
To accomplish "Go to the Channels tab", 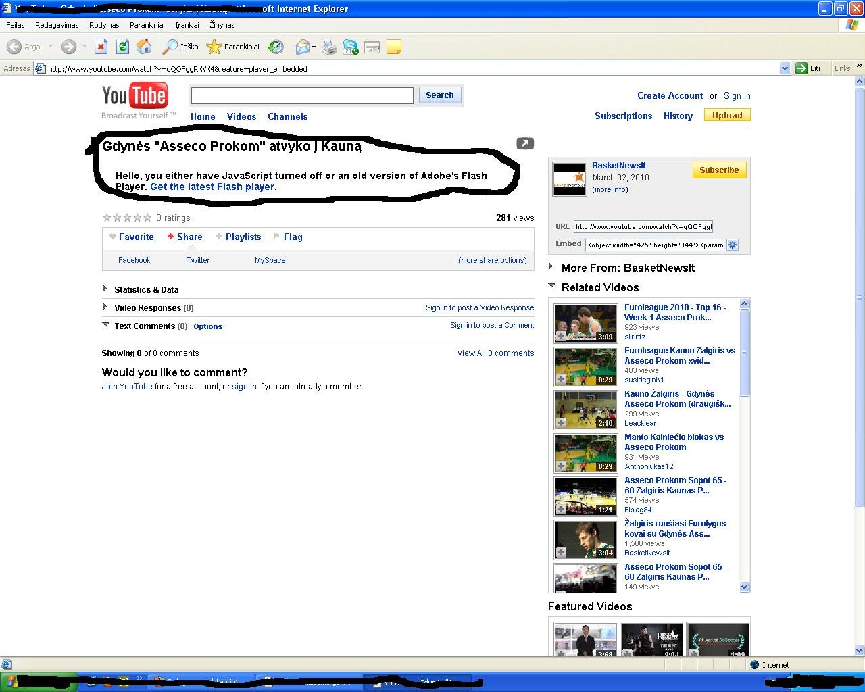I will point(287,116).
